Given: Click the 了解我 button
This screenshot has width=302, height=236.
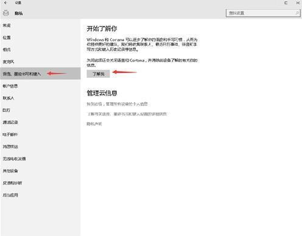Looking at the screenshot, I should 98,74.
